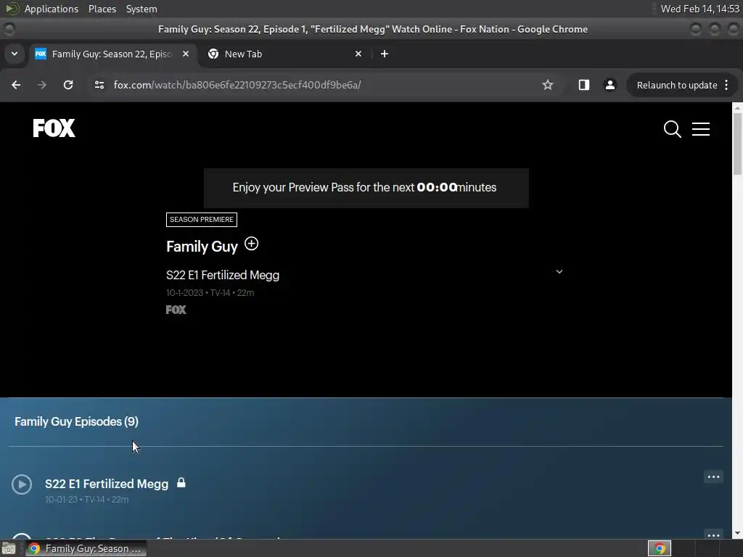The image size is (743, 557).
Task: Click the Preview Pass countdown banner
Action: [366, 188]
